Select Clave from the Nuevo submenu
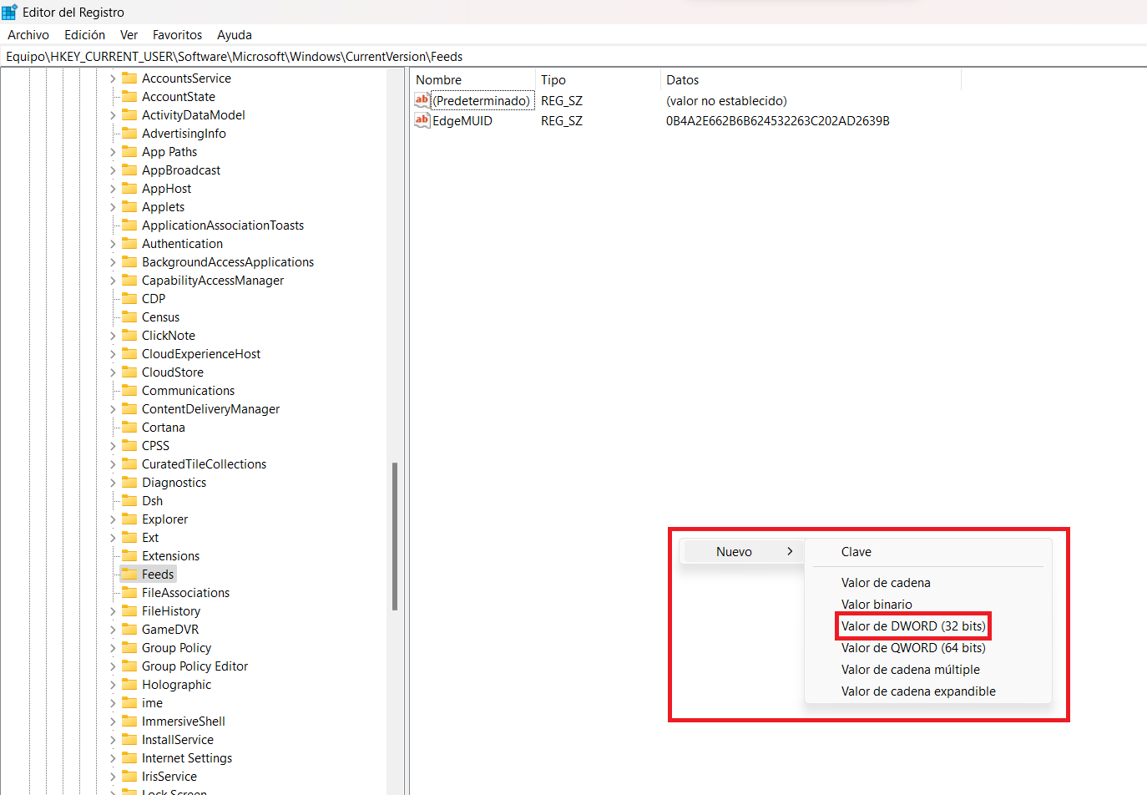The width and height of the screenshot is (1147, 795). 856,552
